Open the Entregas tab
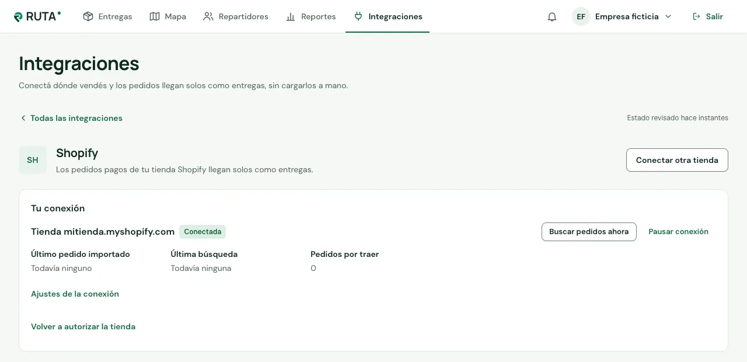Screen dimensions: 747x362 pos(108,16)
